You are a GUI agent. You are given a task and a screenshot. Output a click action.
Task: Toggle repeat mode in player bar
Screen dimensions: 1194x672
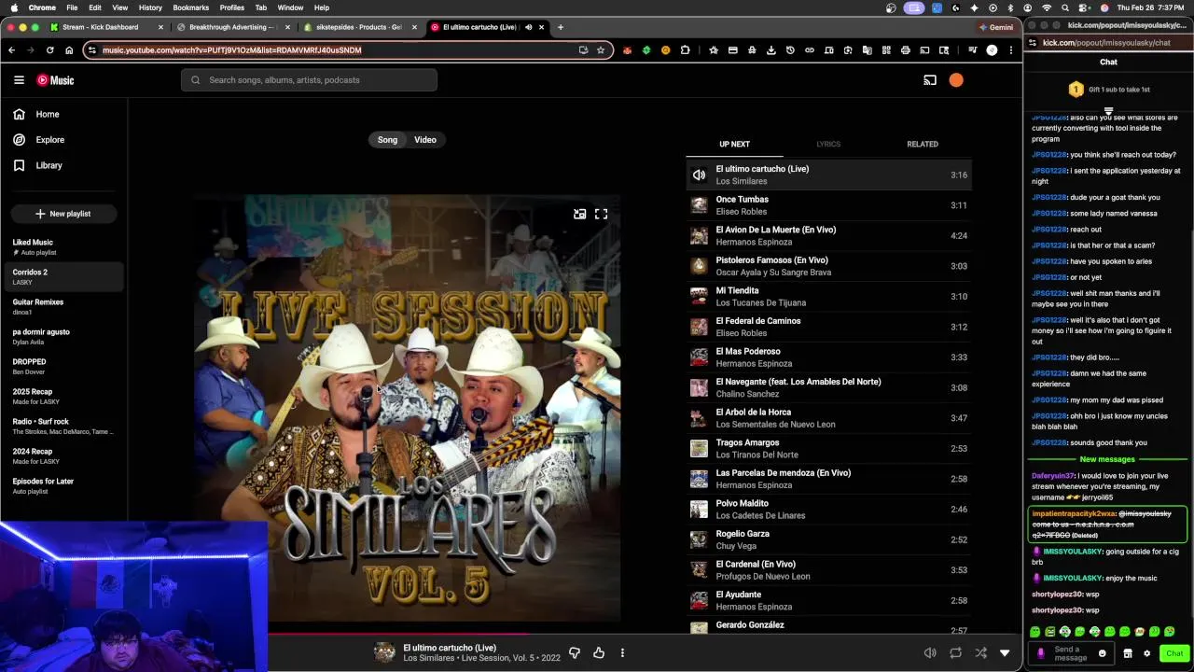[x=956, y=652]
